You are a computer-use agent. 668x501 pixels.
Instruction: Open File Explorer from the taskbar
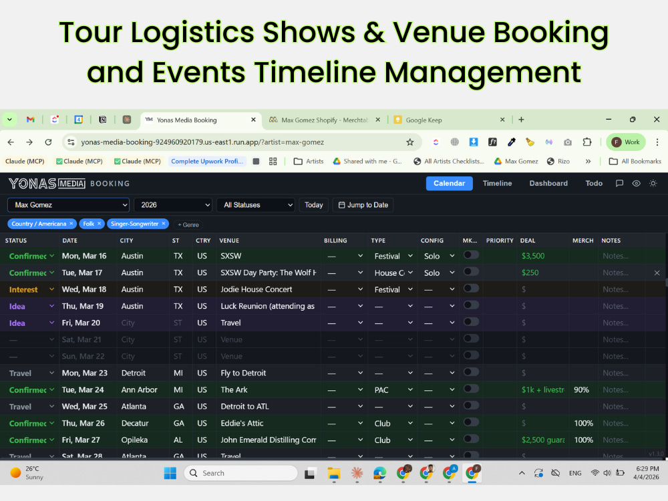(333, 473)
